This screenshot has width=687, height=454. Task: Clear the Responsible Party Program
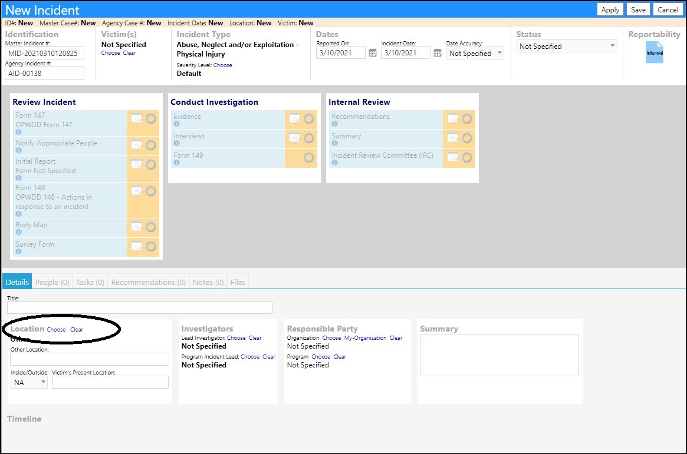pos(340,356)
